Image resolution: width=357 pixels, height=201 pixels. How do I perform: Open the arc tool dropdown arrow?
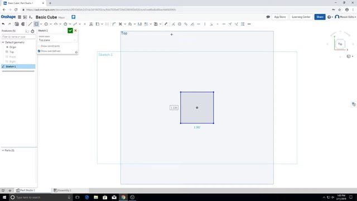point(60,24)
